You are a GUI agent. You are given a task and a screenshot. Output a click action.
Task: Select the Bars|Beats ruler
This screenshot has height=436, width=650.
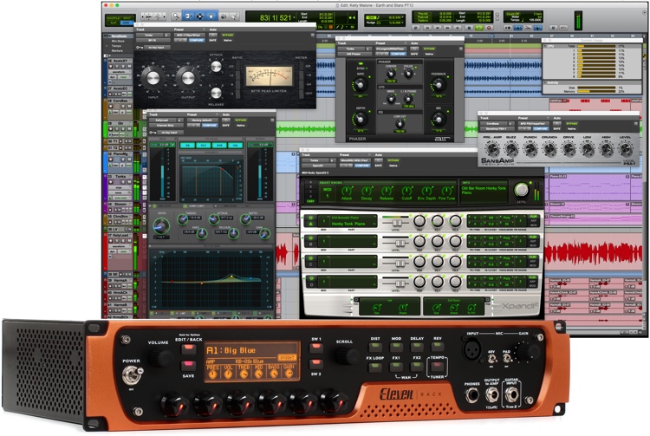click(x=119, y=36)
